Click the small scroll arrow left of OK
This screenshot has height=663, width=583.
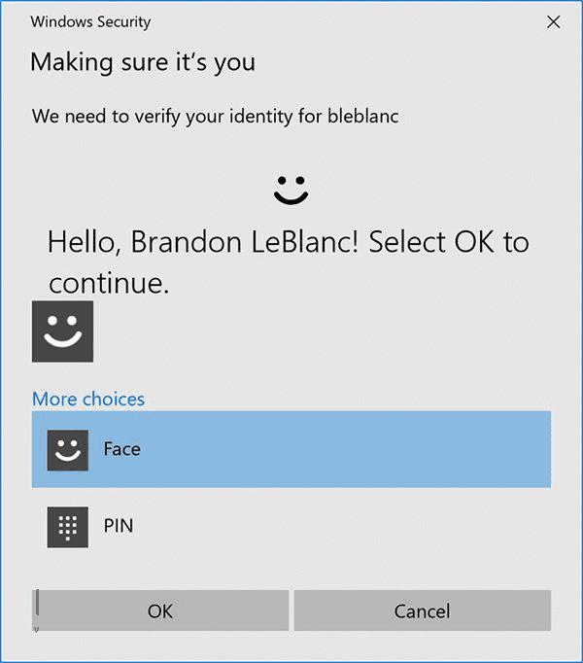coord(37,629)
